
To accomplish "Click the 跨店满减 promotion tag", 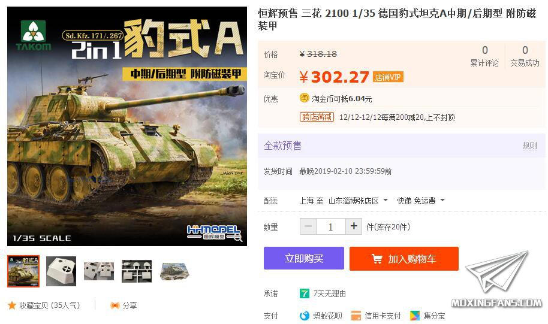I will [317, 117].
